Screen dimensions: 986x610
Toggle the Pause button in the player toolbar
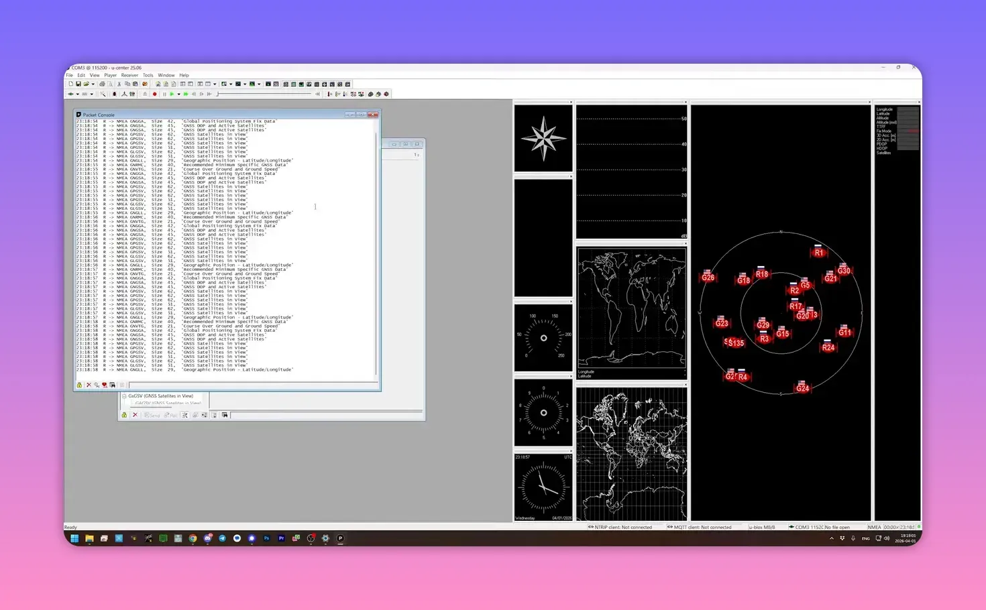pyautogui.click(x=164, y=95)
